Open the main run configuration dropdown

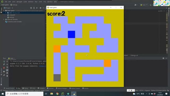click(144, 5)
